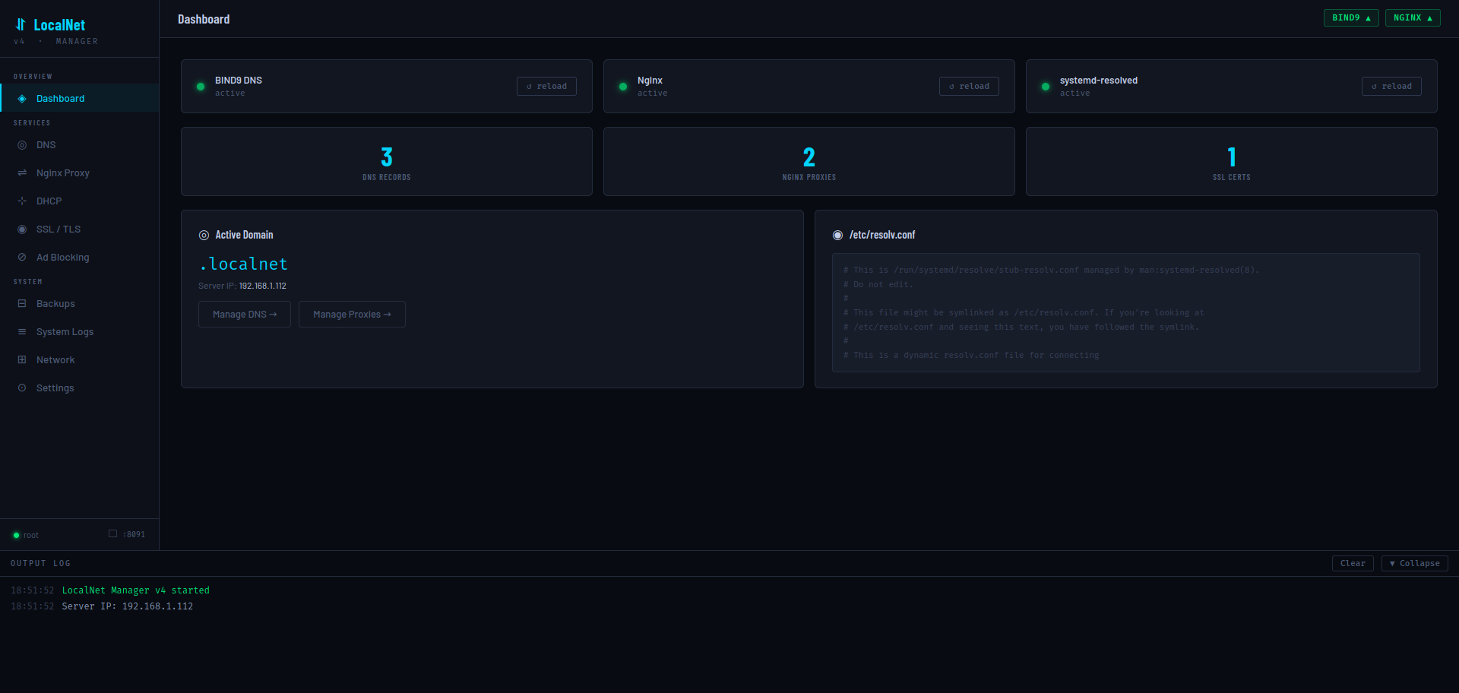Click the Active Domain target icon

204,236
